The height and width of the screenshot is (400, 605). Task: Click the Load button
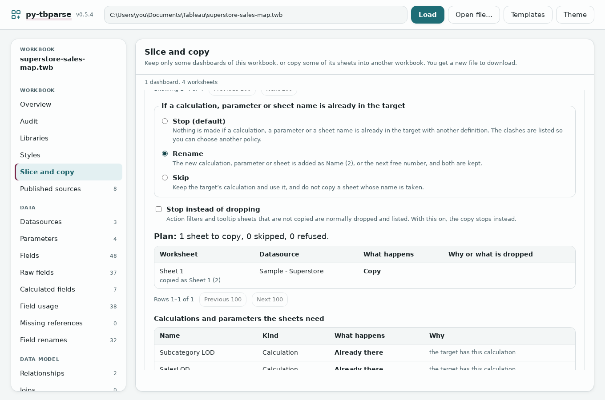pyautogui.click(x=428, y=15)
